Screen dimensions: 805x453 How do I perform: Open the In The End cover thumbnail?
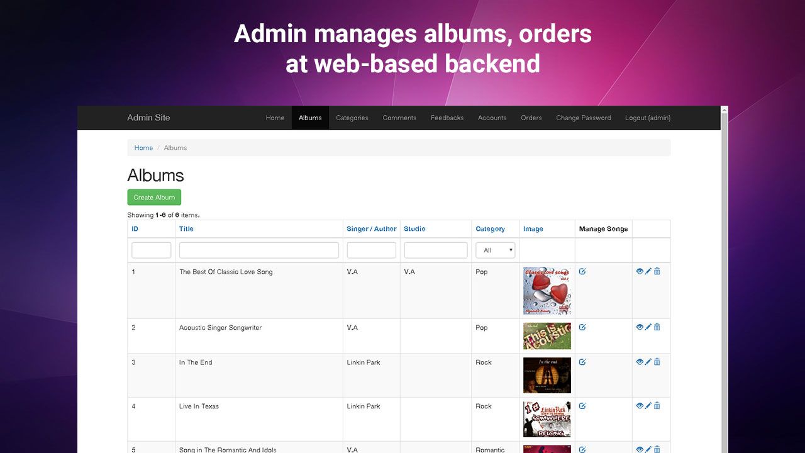pos(547,376)
